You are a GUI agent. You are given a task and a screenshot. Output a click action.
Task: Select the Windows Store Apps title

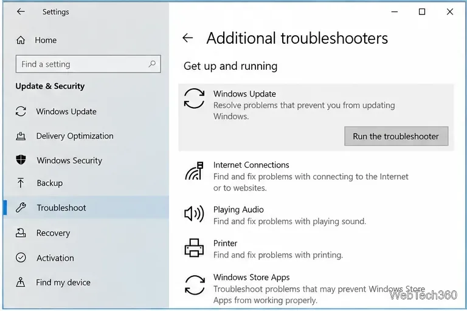pyautogui.click(x=251, y=278)
